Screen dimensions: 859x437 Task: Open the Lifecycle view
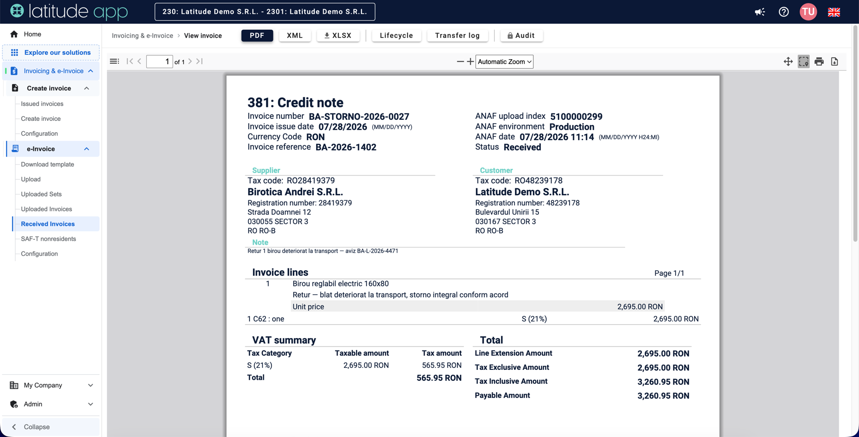396,36
